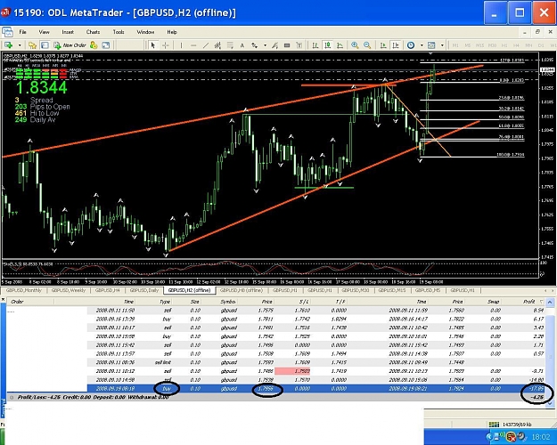Select the Horizontal Line tool
The image size is (557, 445).
pos(193,45)
